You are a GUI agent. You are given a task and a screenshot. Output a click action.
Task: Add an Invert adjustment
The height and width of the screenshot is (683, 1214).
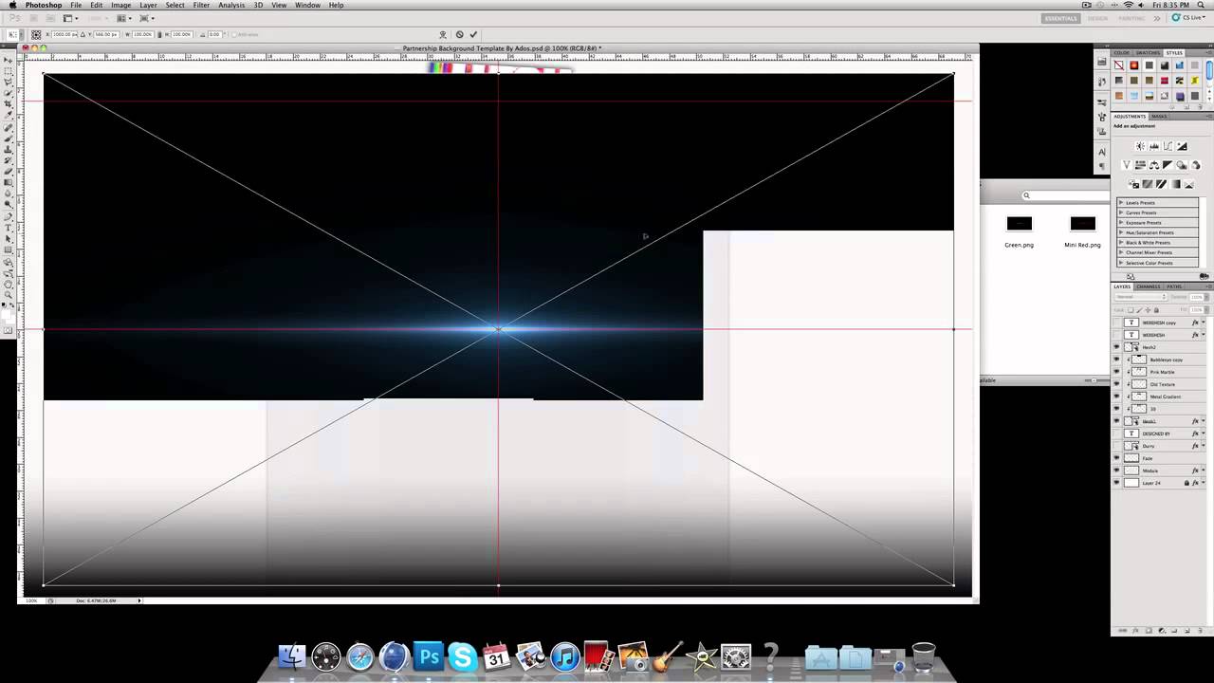[1133, 184]
